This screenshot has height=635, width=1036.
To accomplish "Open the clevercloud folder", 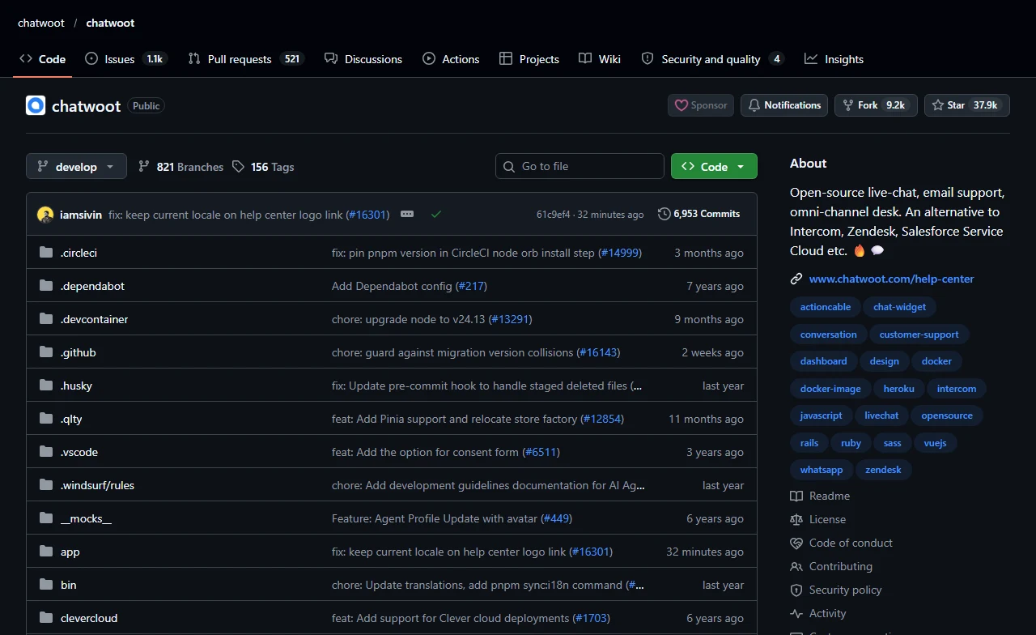I will click(x=89, y=618).
